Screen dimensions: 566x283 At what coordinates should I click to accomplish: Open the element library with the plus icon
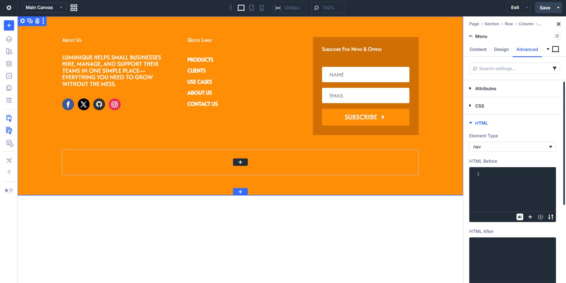coord(9,25)
